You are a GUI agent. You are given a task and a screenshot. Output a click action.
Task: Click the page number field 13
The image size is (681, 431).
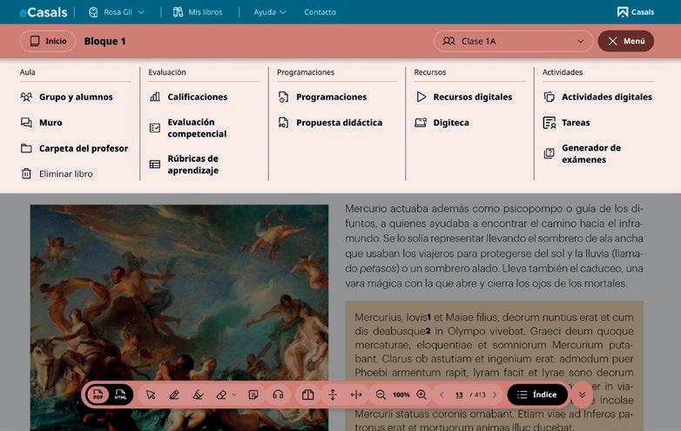coord(459,394)
